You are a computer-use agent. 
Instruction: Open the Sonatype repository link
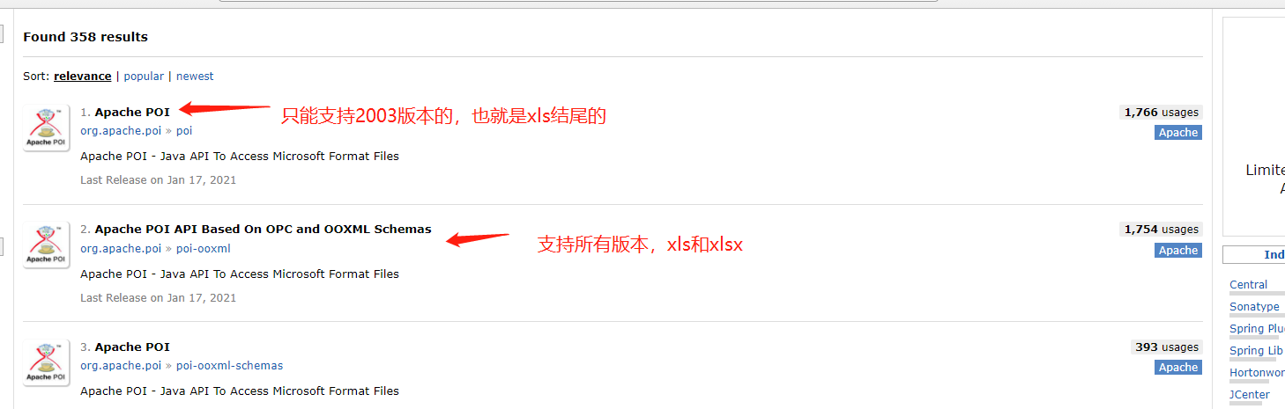(1254, 307)
